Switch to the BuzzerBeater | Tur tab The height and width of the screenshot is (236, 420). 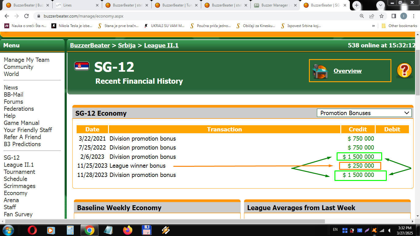pos(176,5)
